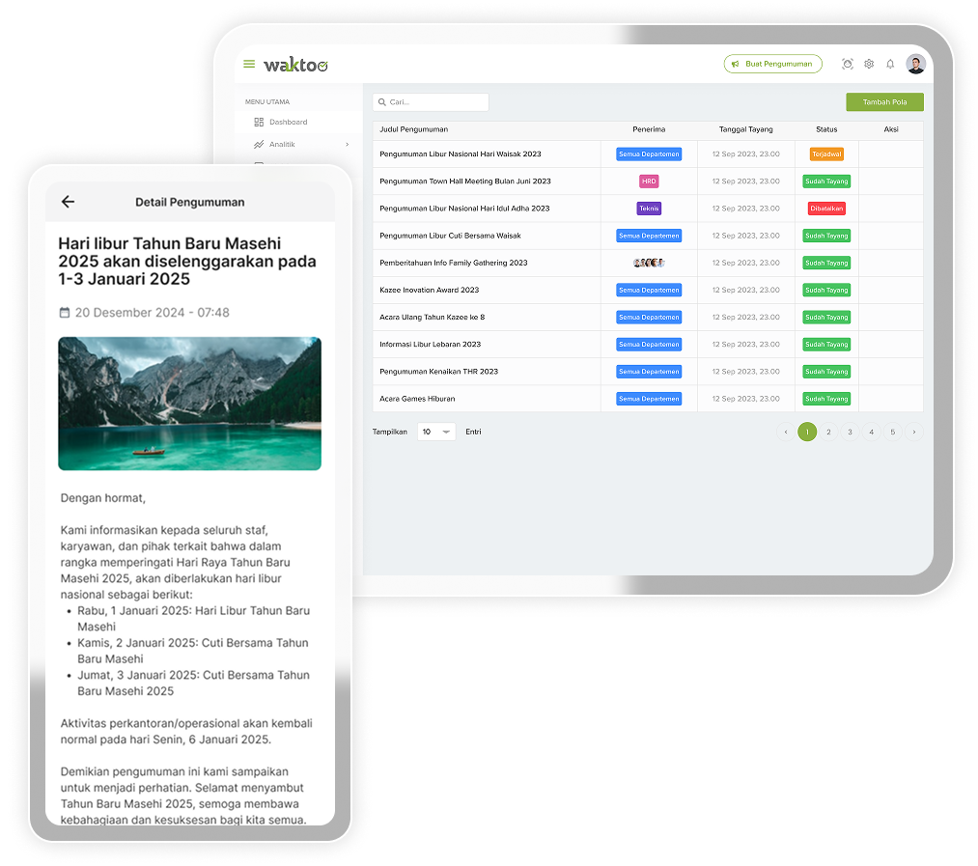Screen dimensions: 978x866
Task: Click the Buat Pengumuman button
Action: click(772, 65)
